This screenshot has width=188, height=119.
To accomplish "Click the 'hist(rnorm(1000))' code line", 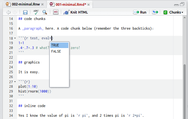I will point(35,91).
